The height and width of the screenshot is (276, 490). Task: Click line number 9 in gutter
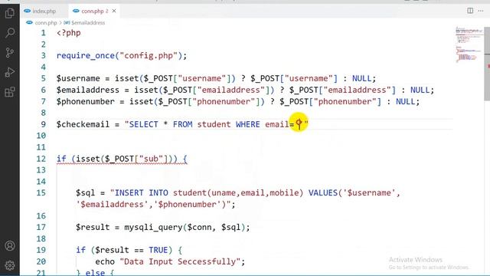[x=43, y=124]
